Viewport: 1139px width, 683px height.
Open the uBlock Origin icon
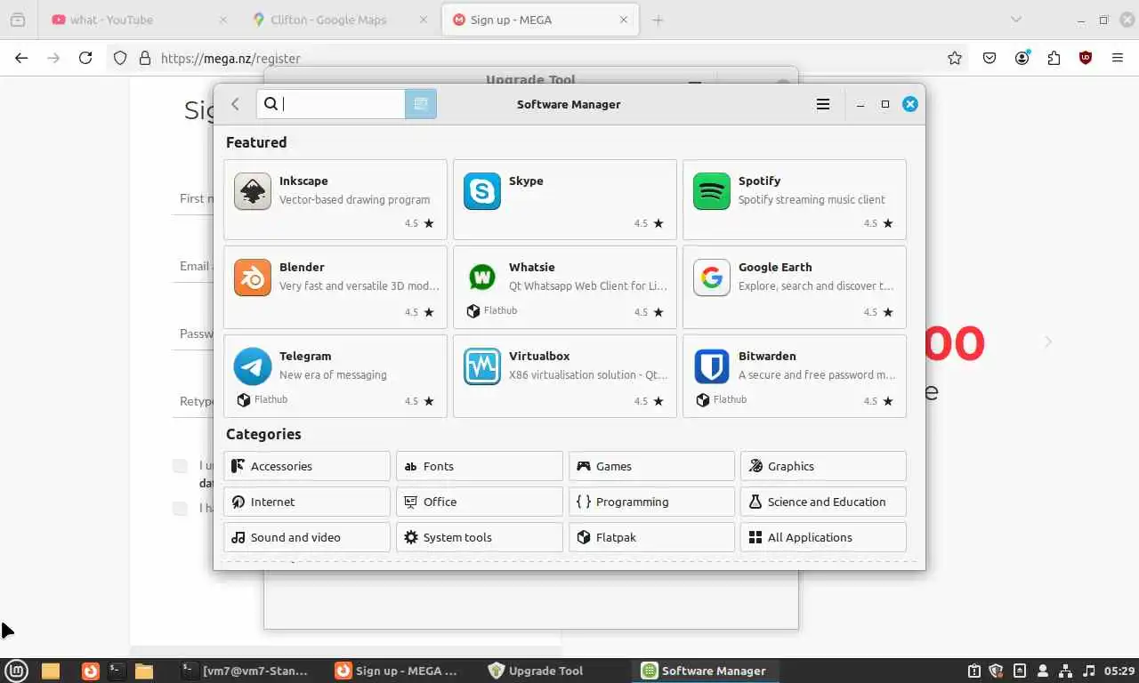click(x=1086, y=58)
